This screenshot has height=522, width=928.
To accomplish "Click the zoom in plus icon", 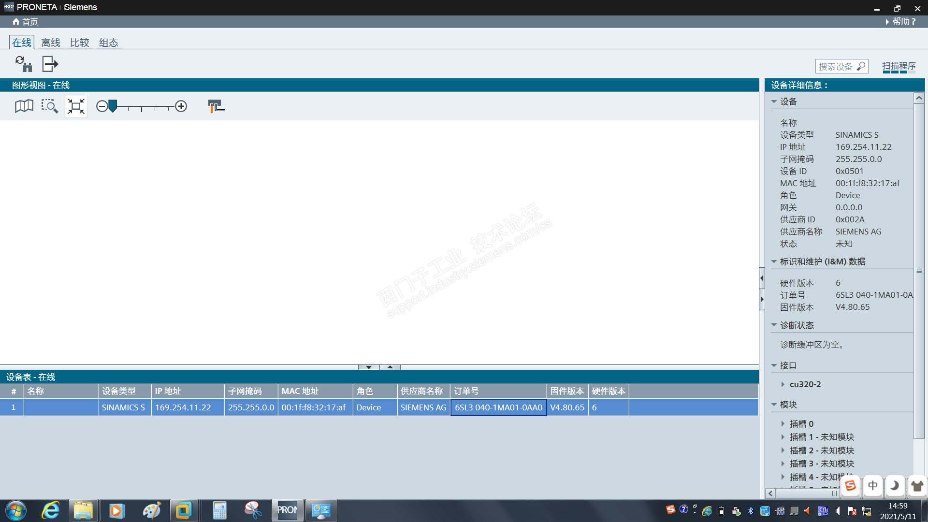I will (x=181, y=106).
